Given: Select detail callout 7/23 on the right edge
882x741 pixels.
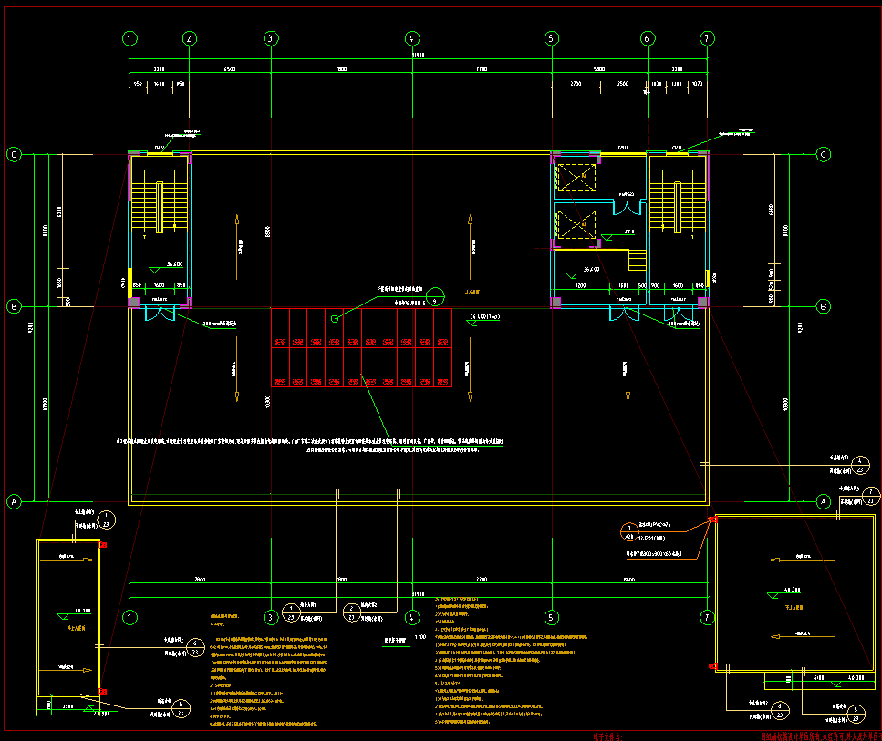Looking at the screenshot, I should 871,496.
